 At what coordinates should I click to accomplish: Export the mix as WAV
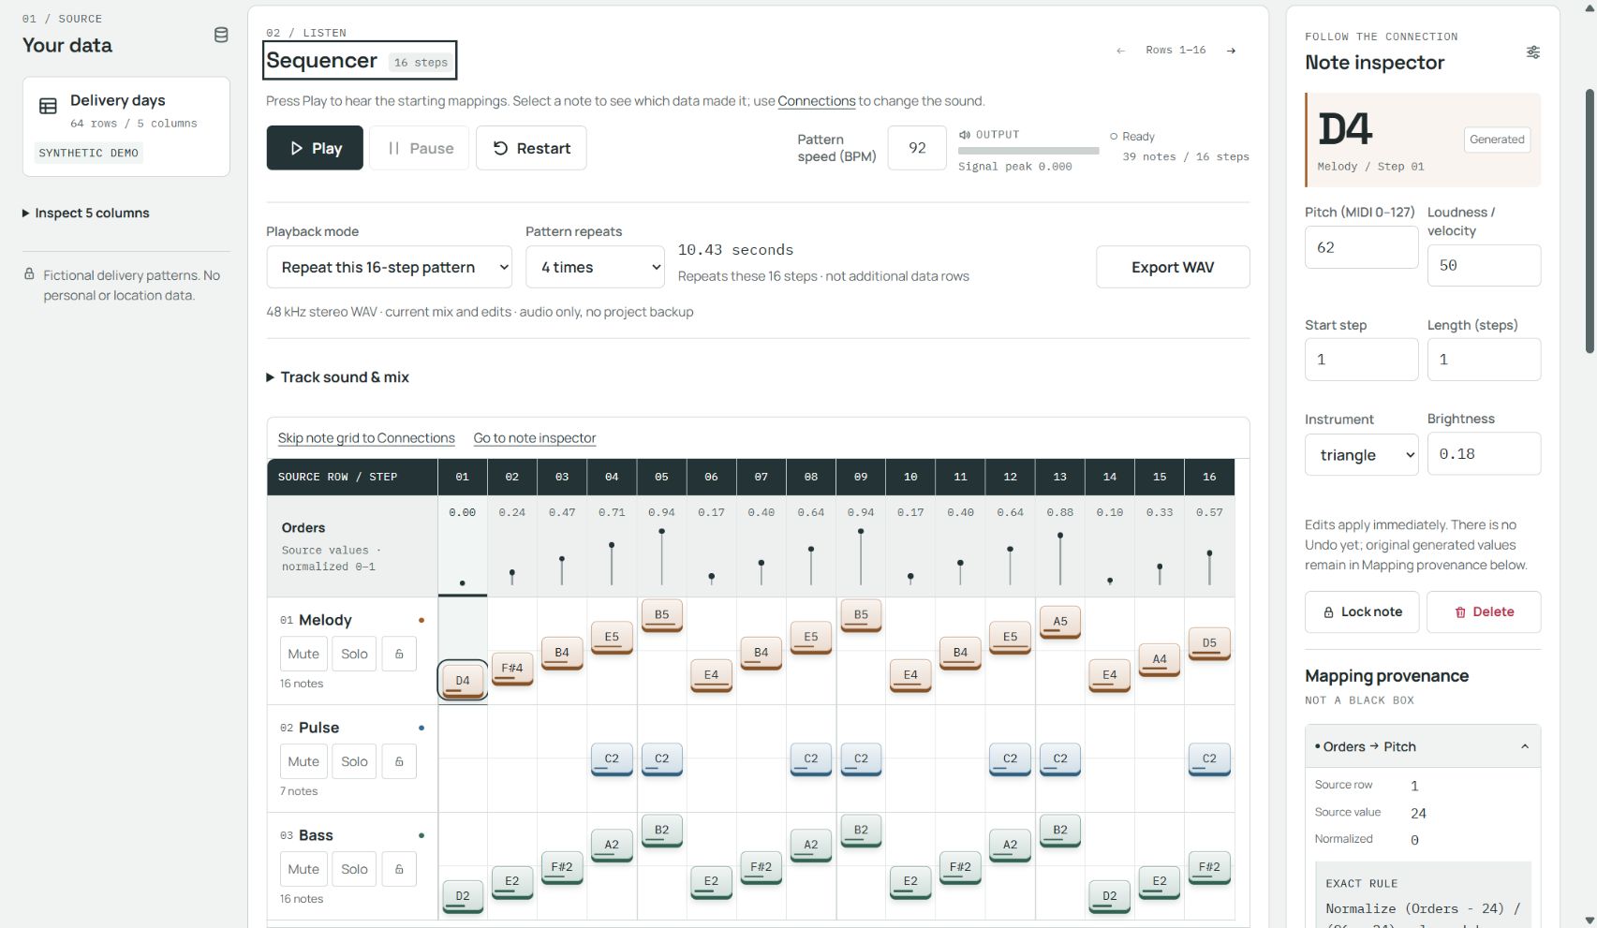pos(1173,267)
